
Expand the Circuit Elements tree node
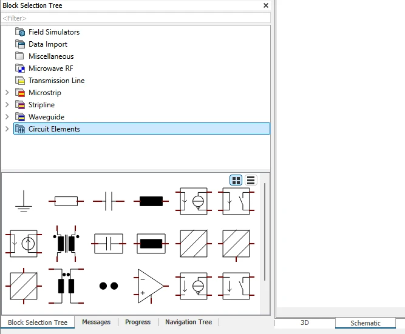(x=7, y=129)
